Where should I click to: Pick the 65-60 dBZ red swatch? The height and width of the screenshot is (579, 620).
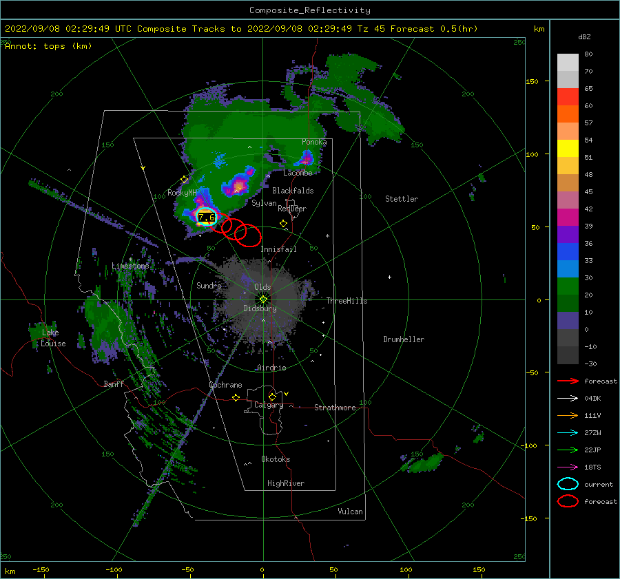click(x=568, y=97)
